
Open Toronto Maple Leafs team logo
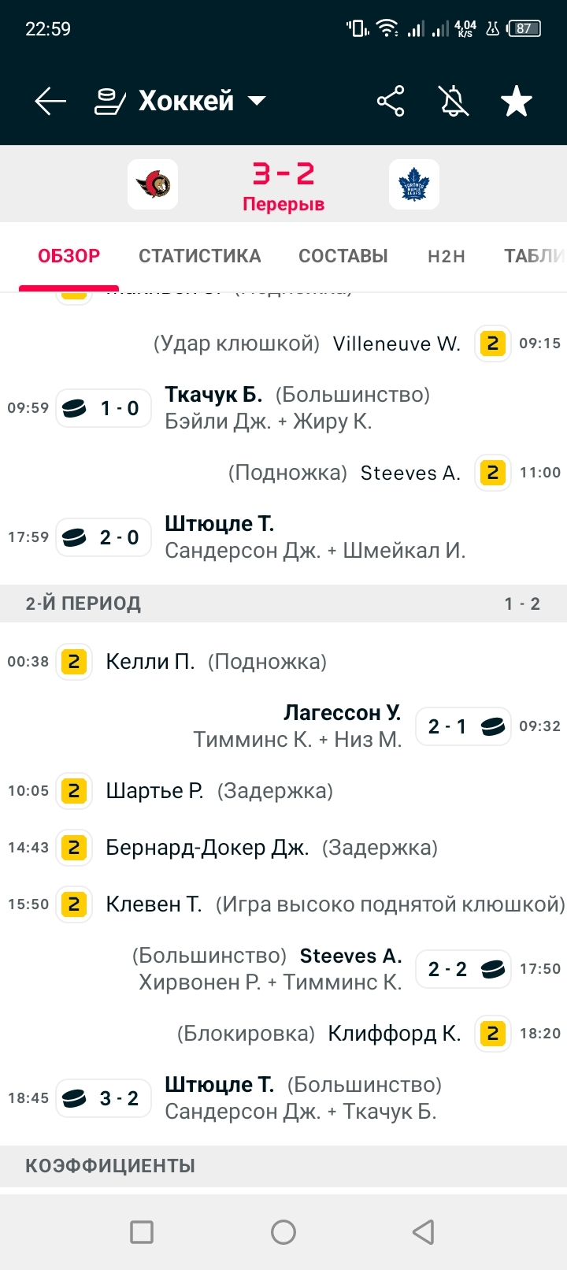(414, 184)
